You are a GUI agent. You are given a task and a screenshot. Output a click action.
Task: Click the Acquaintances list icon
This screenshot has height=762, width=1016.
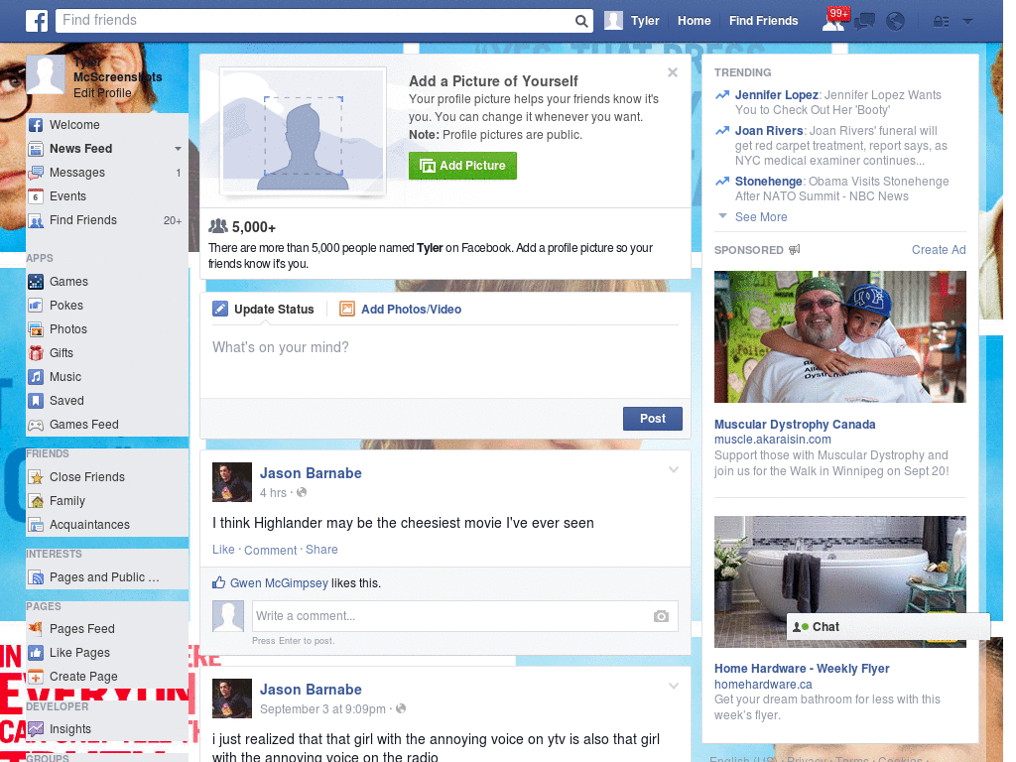pyautogui.click(x=36, y=525)
